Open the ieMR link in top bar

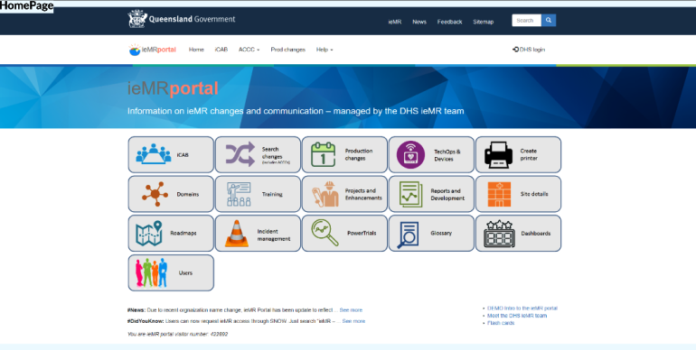coord(395,22)
